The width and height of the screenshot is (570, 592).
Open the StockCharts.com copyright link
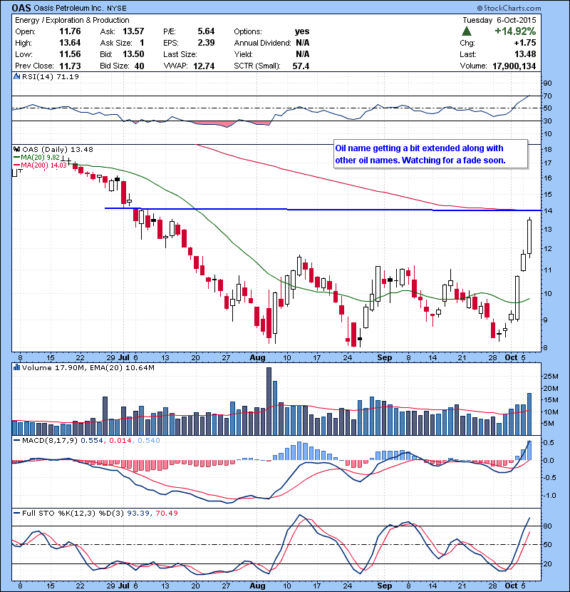click(509, 8)
